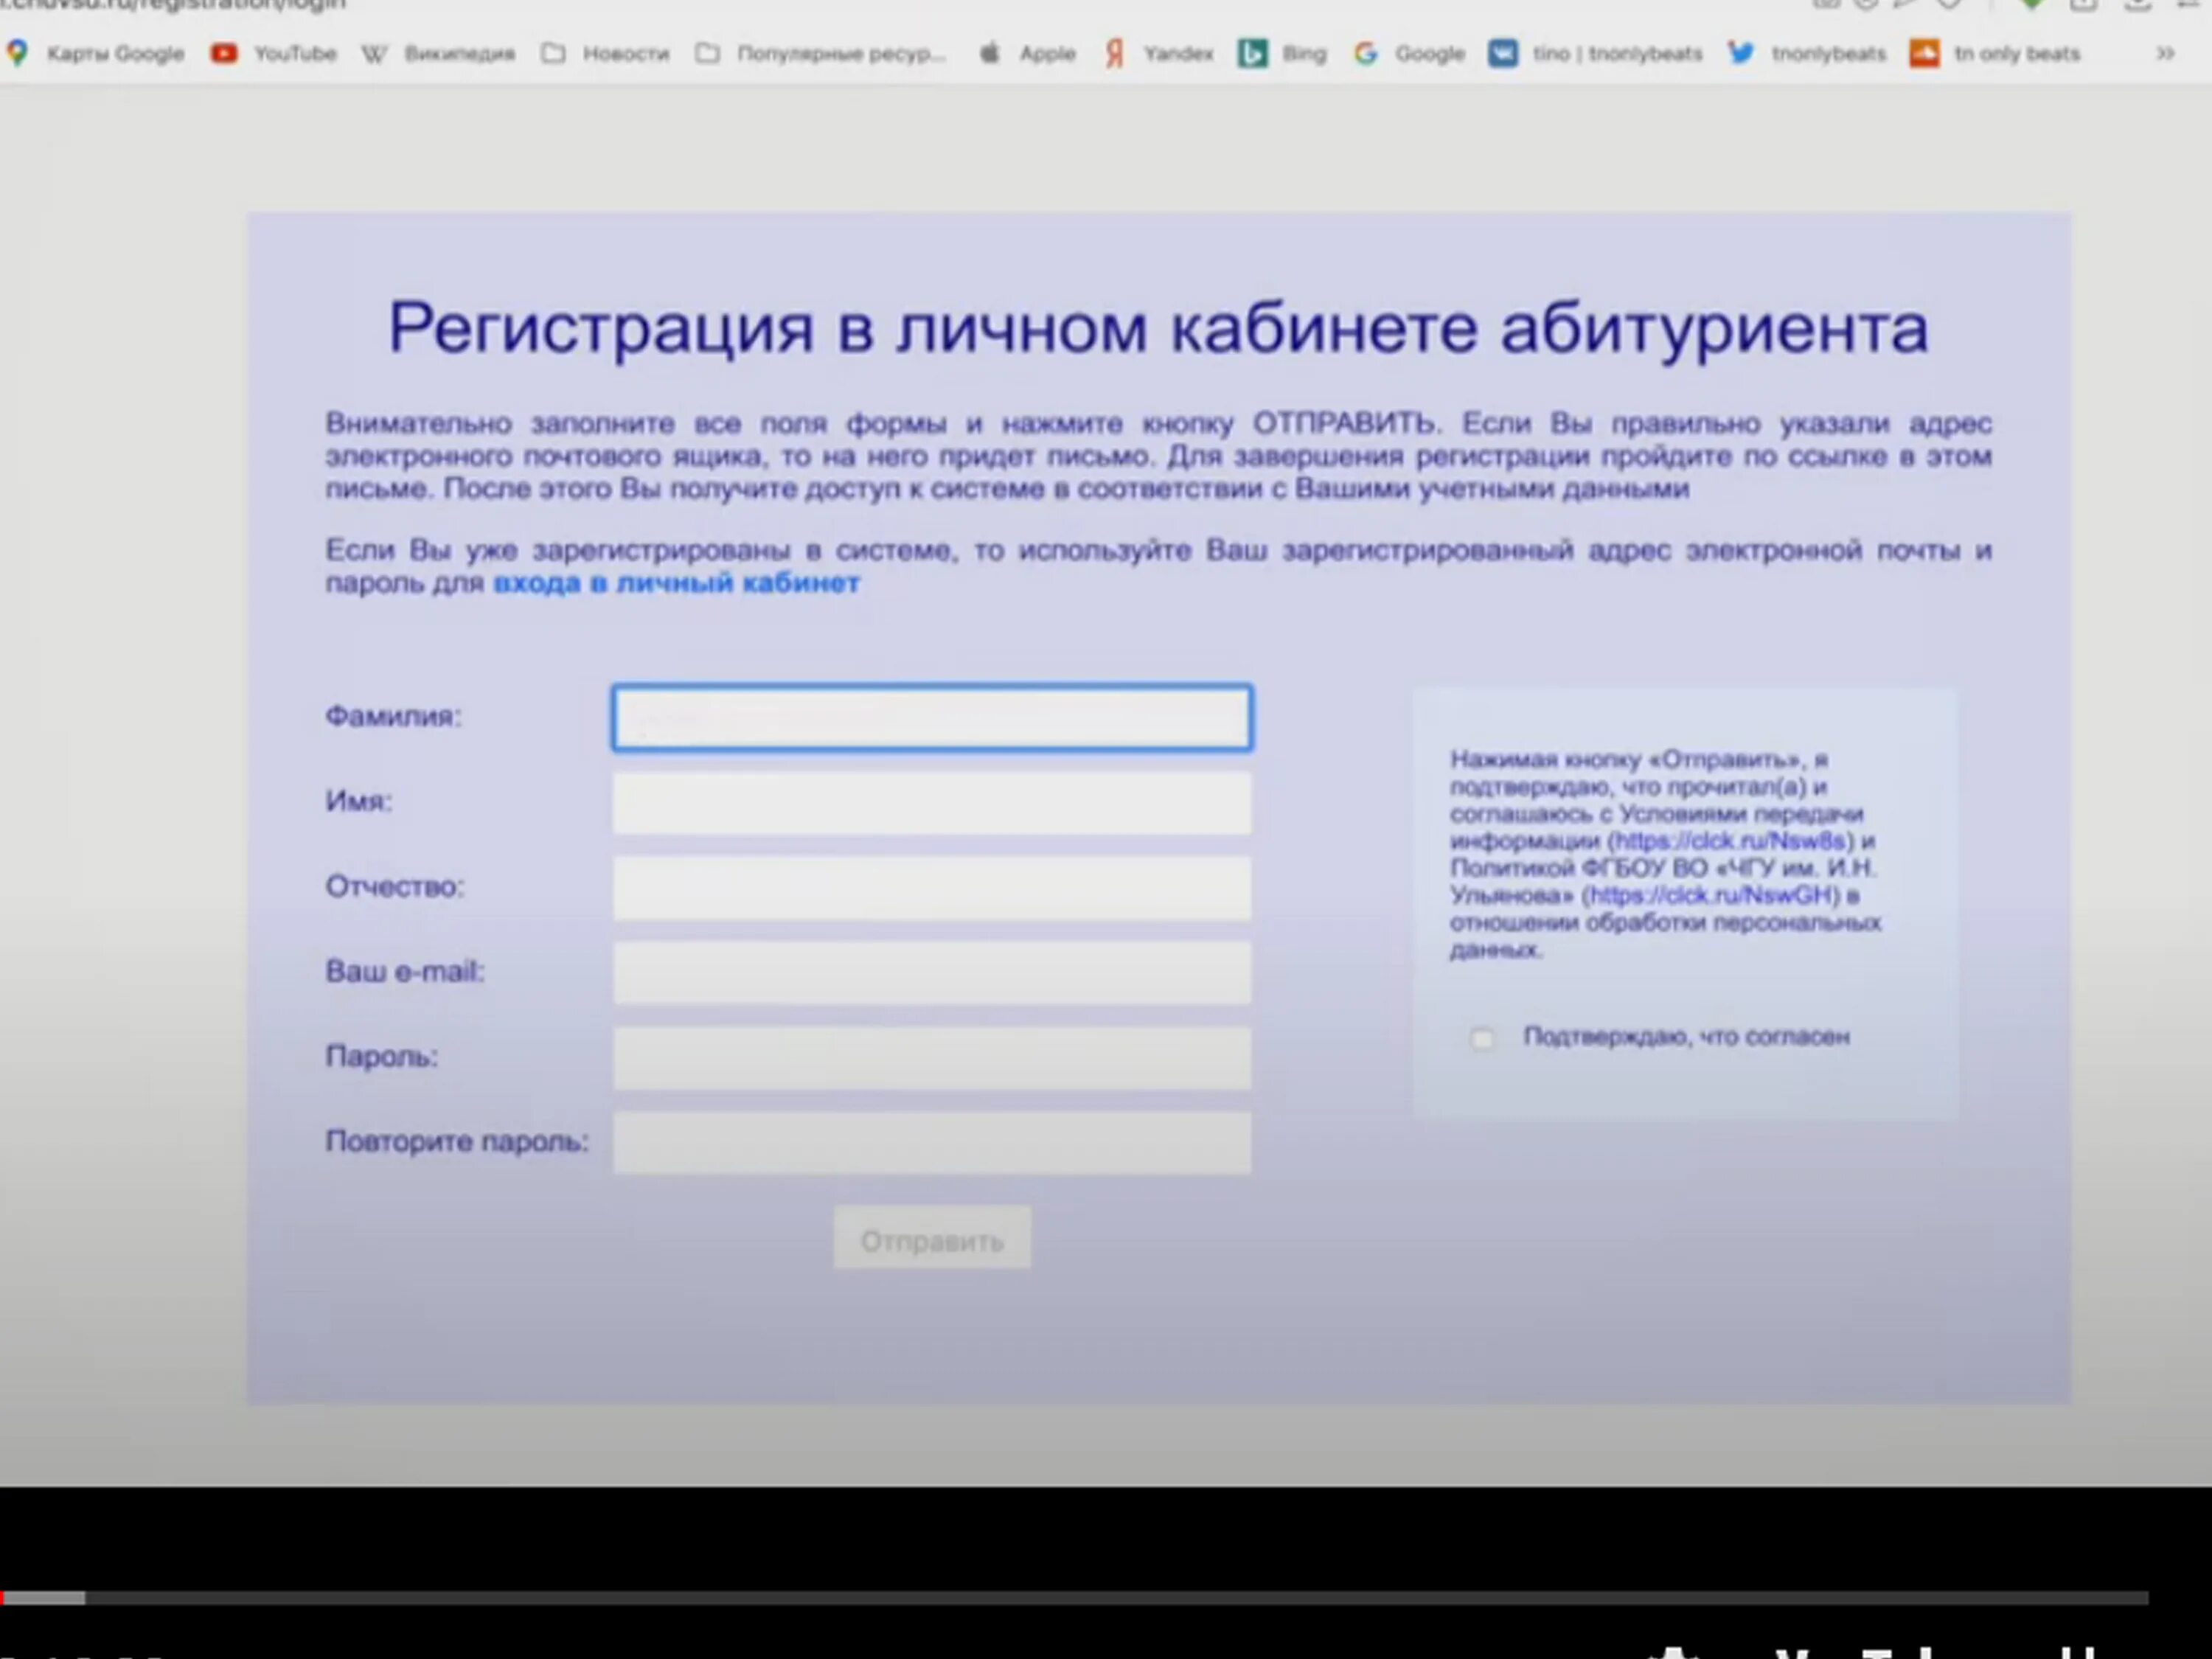Click the Имя input field
The image size is (2212, 1659).
click(931, 802)
